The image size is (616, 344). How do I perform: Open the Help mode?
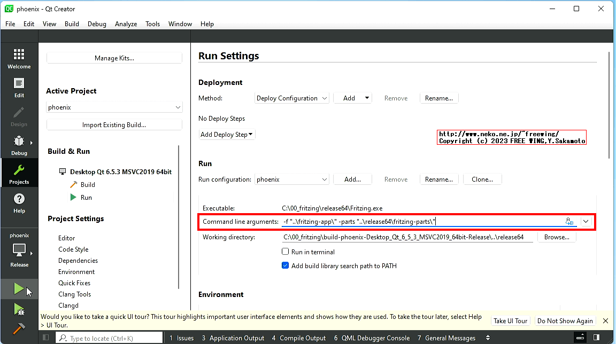[19, 203]
